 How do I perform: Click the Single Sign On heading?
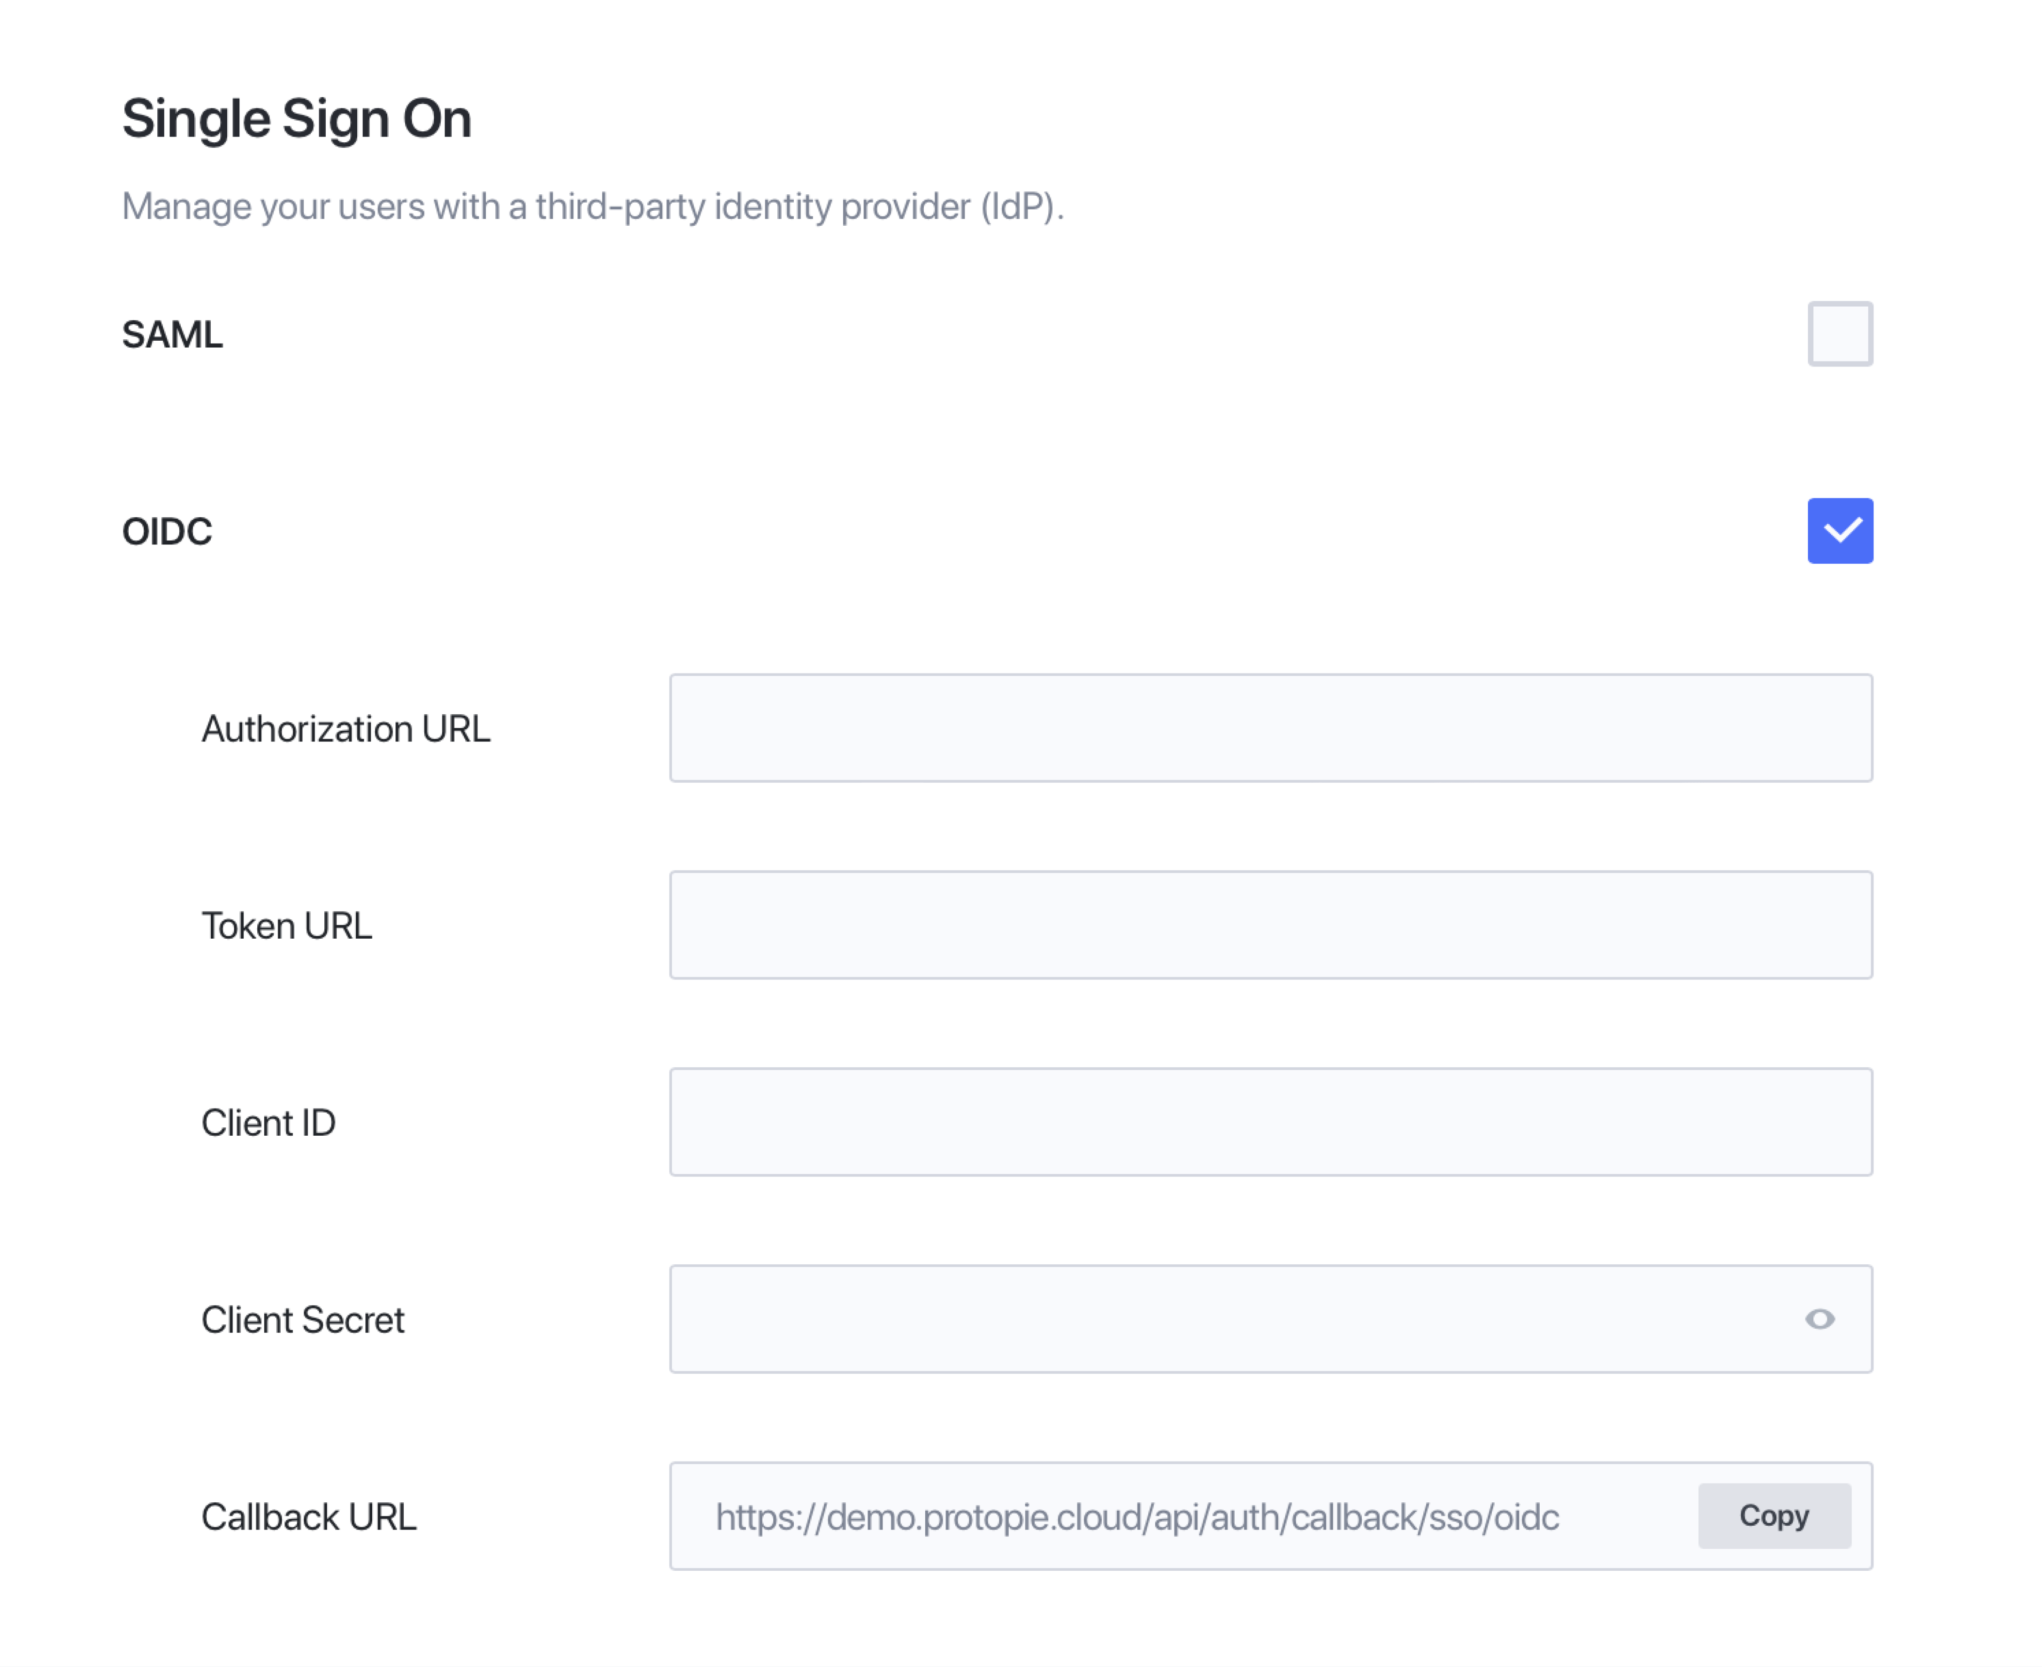tap(297, 119)
